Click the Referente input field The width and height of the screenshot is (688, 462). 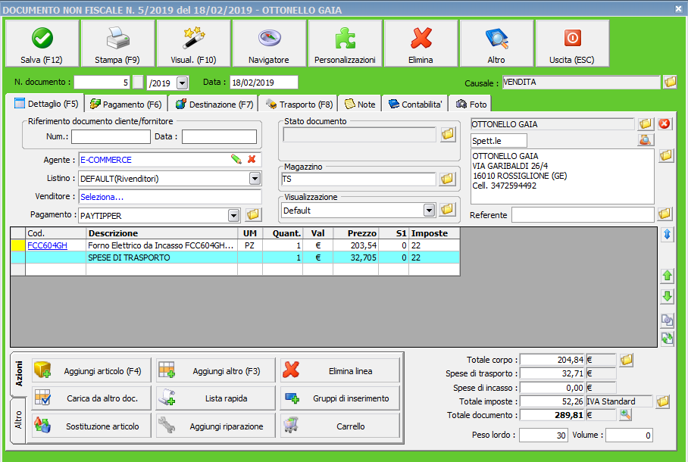pos(583,214)
